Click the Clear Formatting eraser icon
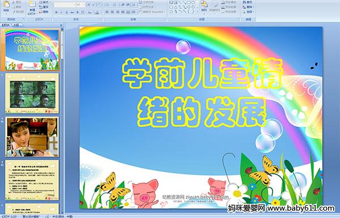Image resolution: width=340 pixels, height=218 pixels. 99,5
